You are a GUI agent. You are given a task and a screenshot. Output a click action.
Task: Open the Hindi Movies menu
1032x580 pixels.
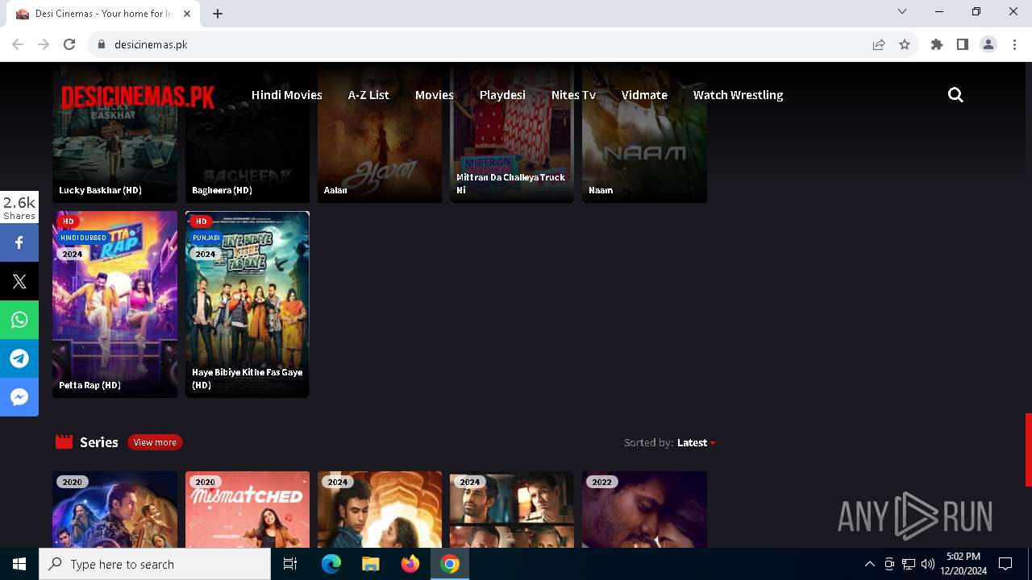click(286, 95)
